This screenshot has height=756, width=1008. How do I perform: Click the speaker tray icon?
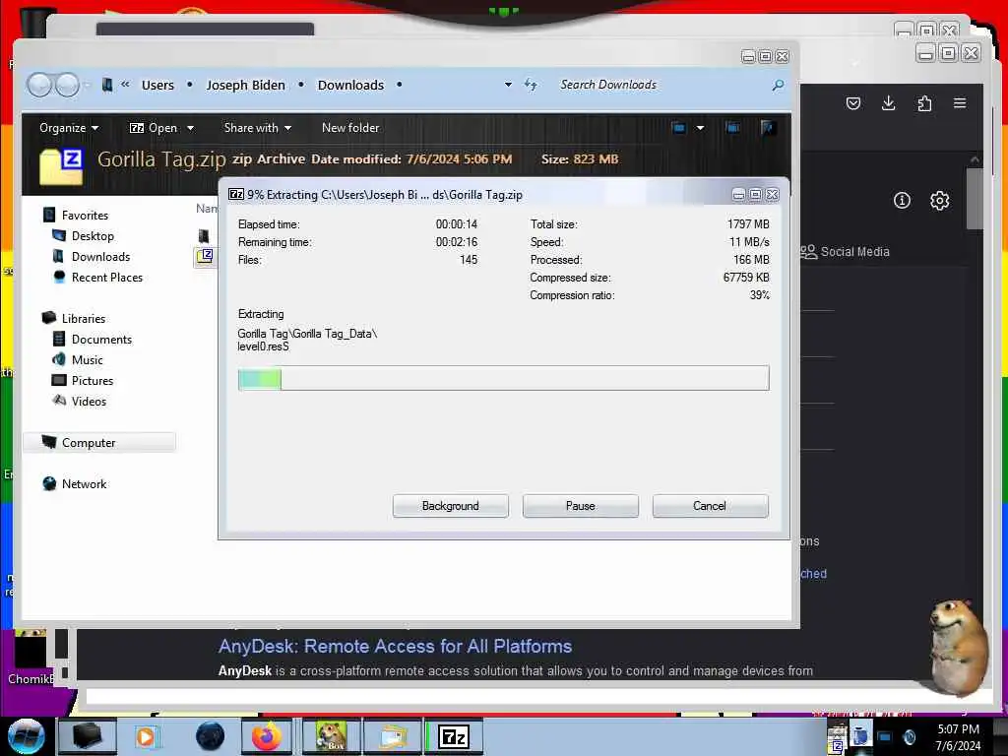tap(909, 736)
